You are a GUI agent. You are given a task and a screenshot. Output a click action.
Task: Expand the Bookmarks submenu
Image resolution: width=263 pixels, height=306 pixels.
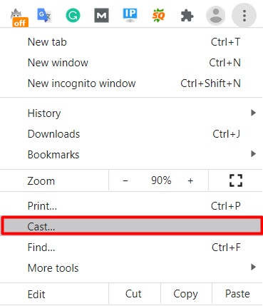point(131,154)
